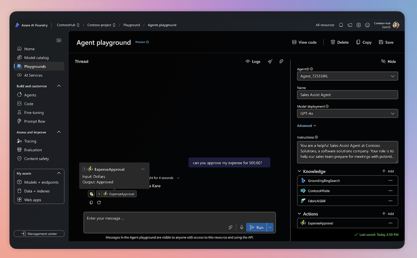The height and width of the screenshot is (258, 417).
Task: Open more options for FabricAISkill
Action: click(x=390, y=200)
